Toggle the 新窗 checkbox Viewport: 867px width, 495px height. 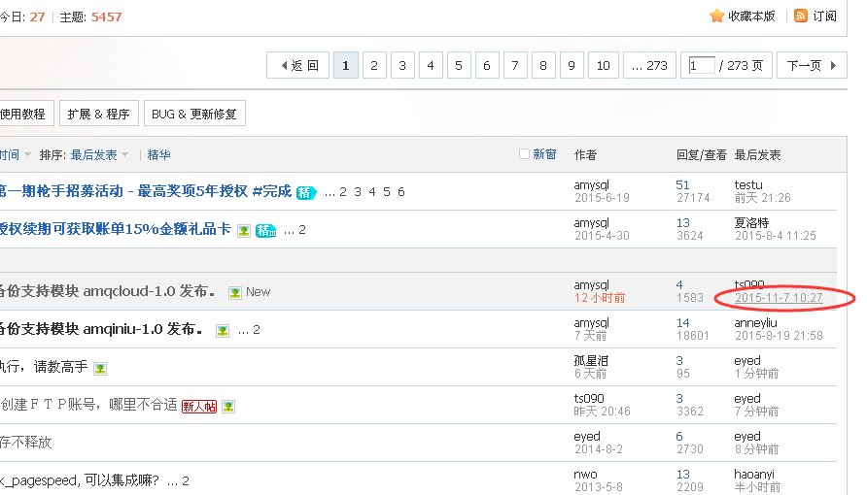(525, 154)
